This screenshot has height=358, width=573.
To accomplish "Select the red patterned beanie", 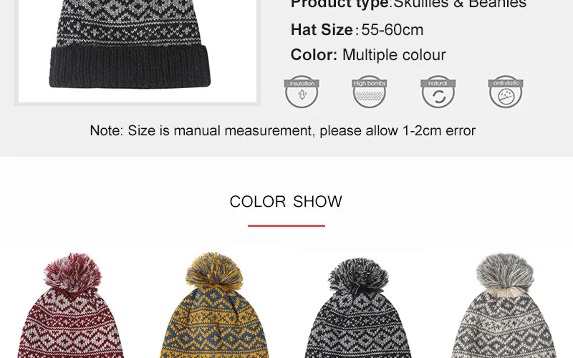I will click(x=71, y=306).
